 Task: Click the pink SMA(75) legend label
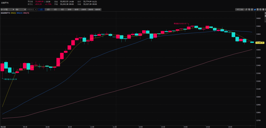[26, 13]
